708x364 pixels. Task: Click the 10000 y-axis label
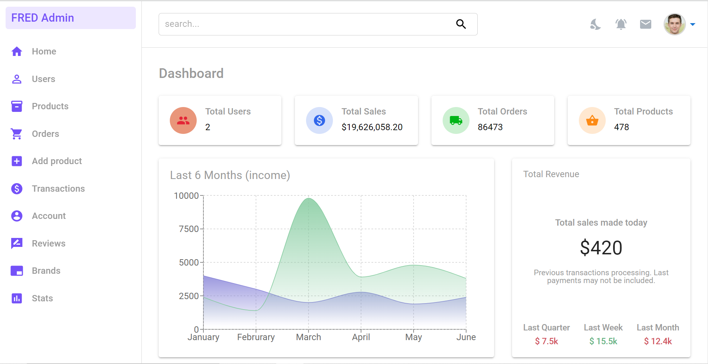pos(186,196)
